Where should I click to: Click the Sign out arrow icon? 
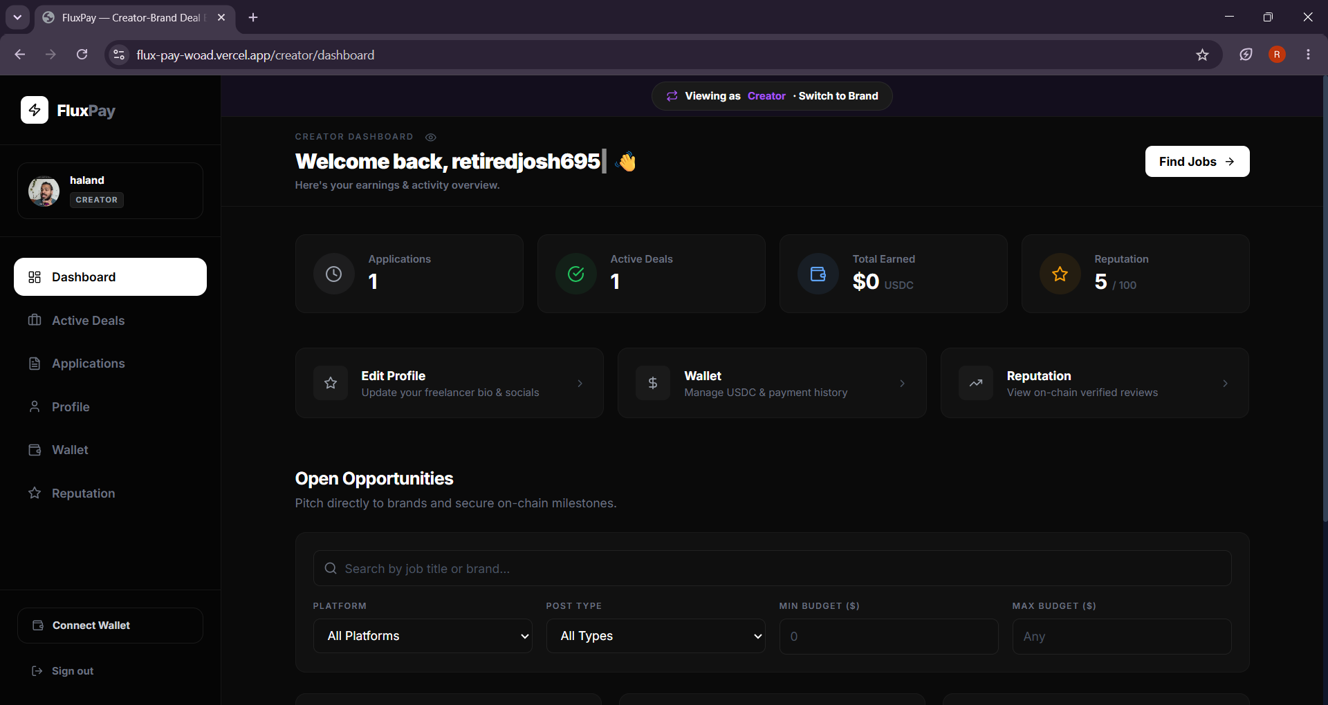click(x=37, y=671)
